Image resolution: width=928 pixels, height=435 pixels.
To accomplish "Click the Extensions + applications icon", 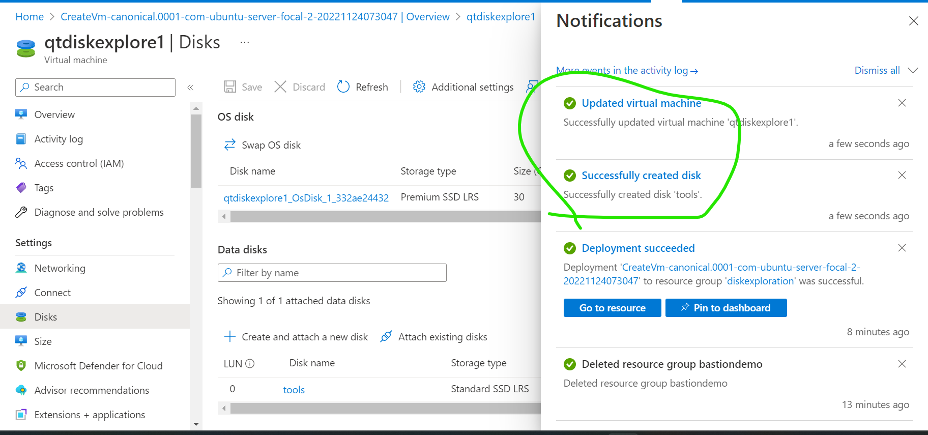I will [x=21, y=415].
